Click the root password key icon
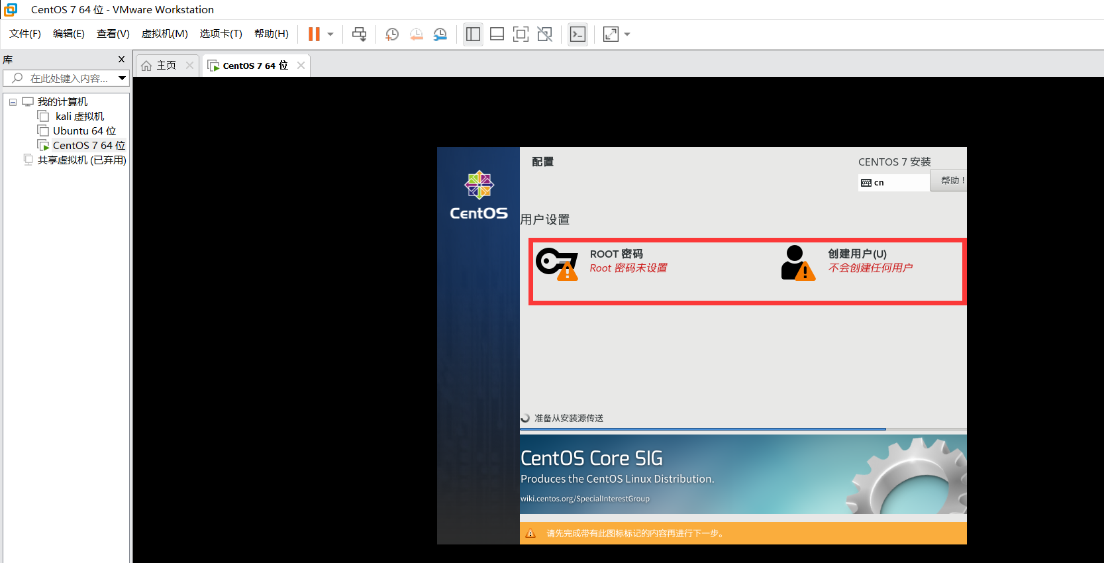The height and width of the screenshot is (563, 1104). pyautogui.click(x=557, y=264)
